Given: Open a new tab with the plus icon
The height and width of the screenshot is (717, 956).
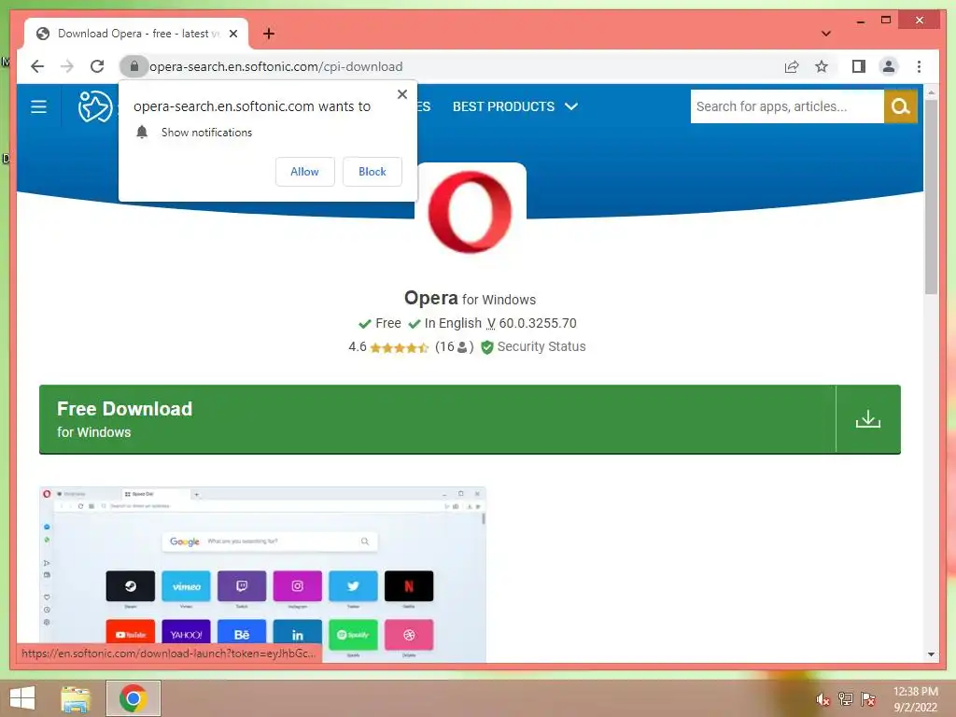Looking at the screenshot, I should click(269, 34).
